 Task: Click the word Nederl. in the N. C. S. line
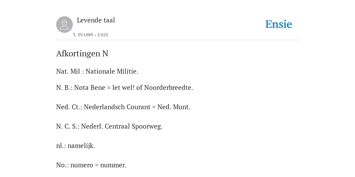point(92,127)
